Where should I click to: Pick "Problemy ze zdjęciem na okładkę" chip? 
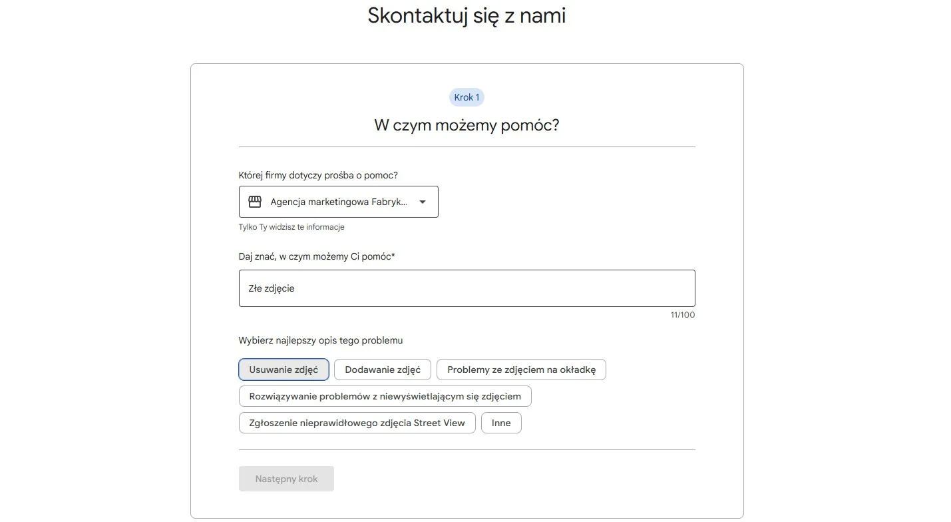point(521,370)
